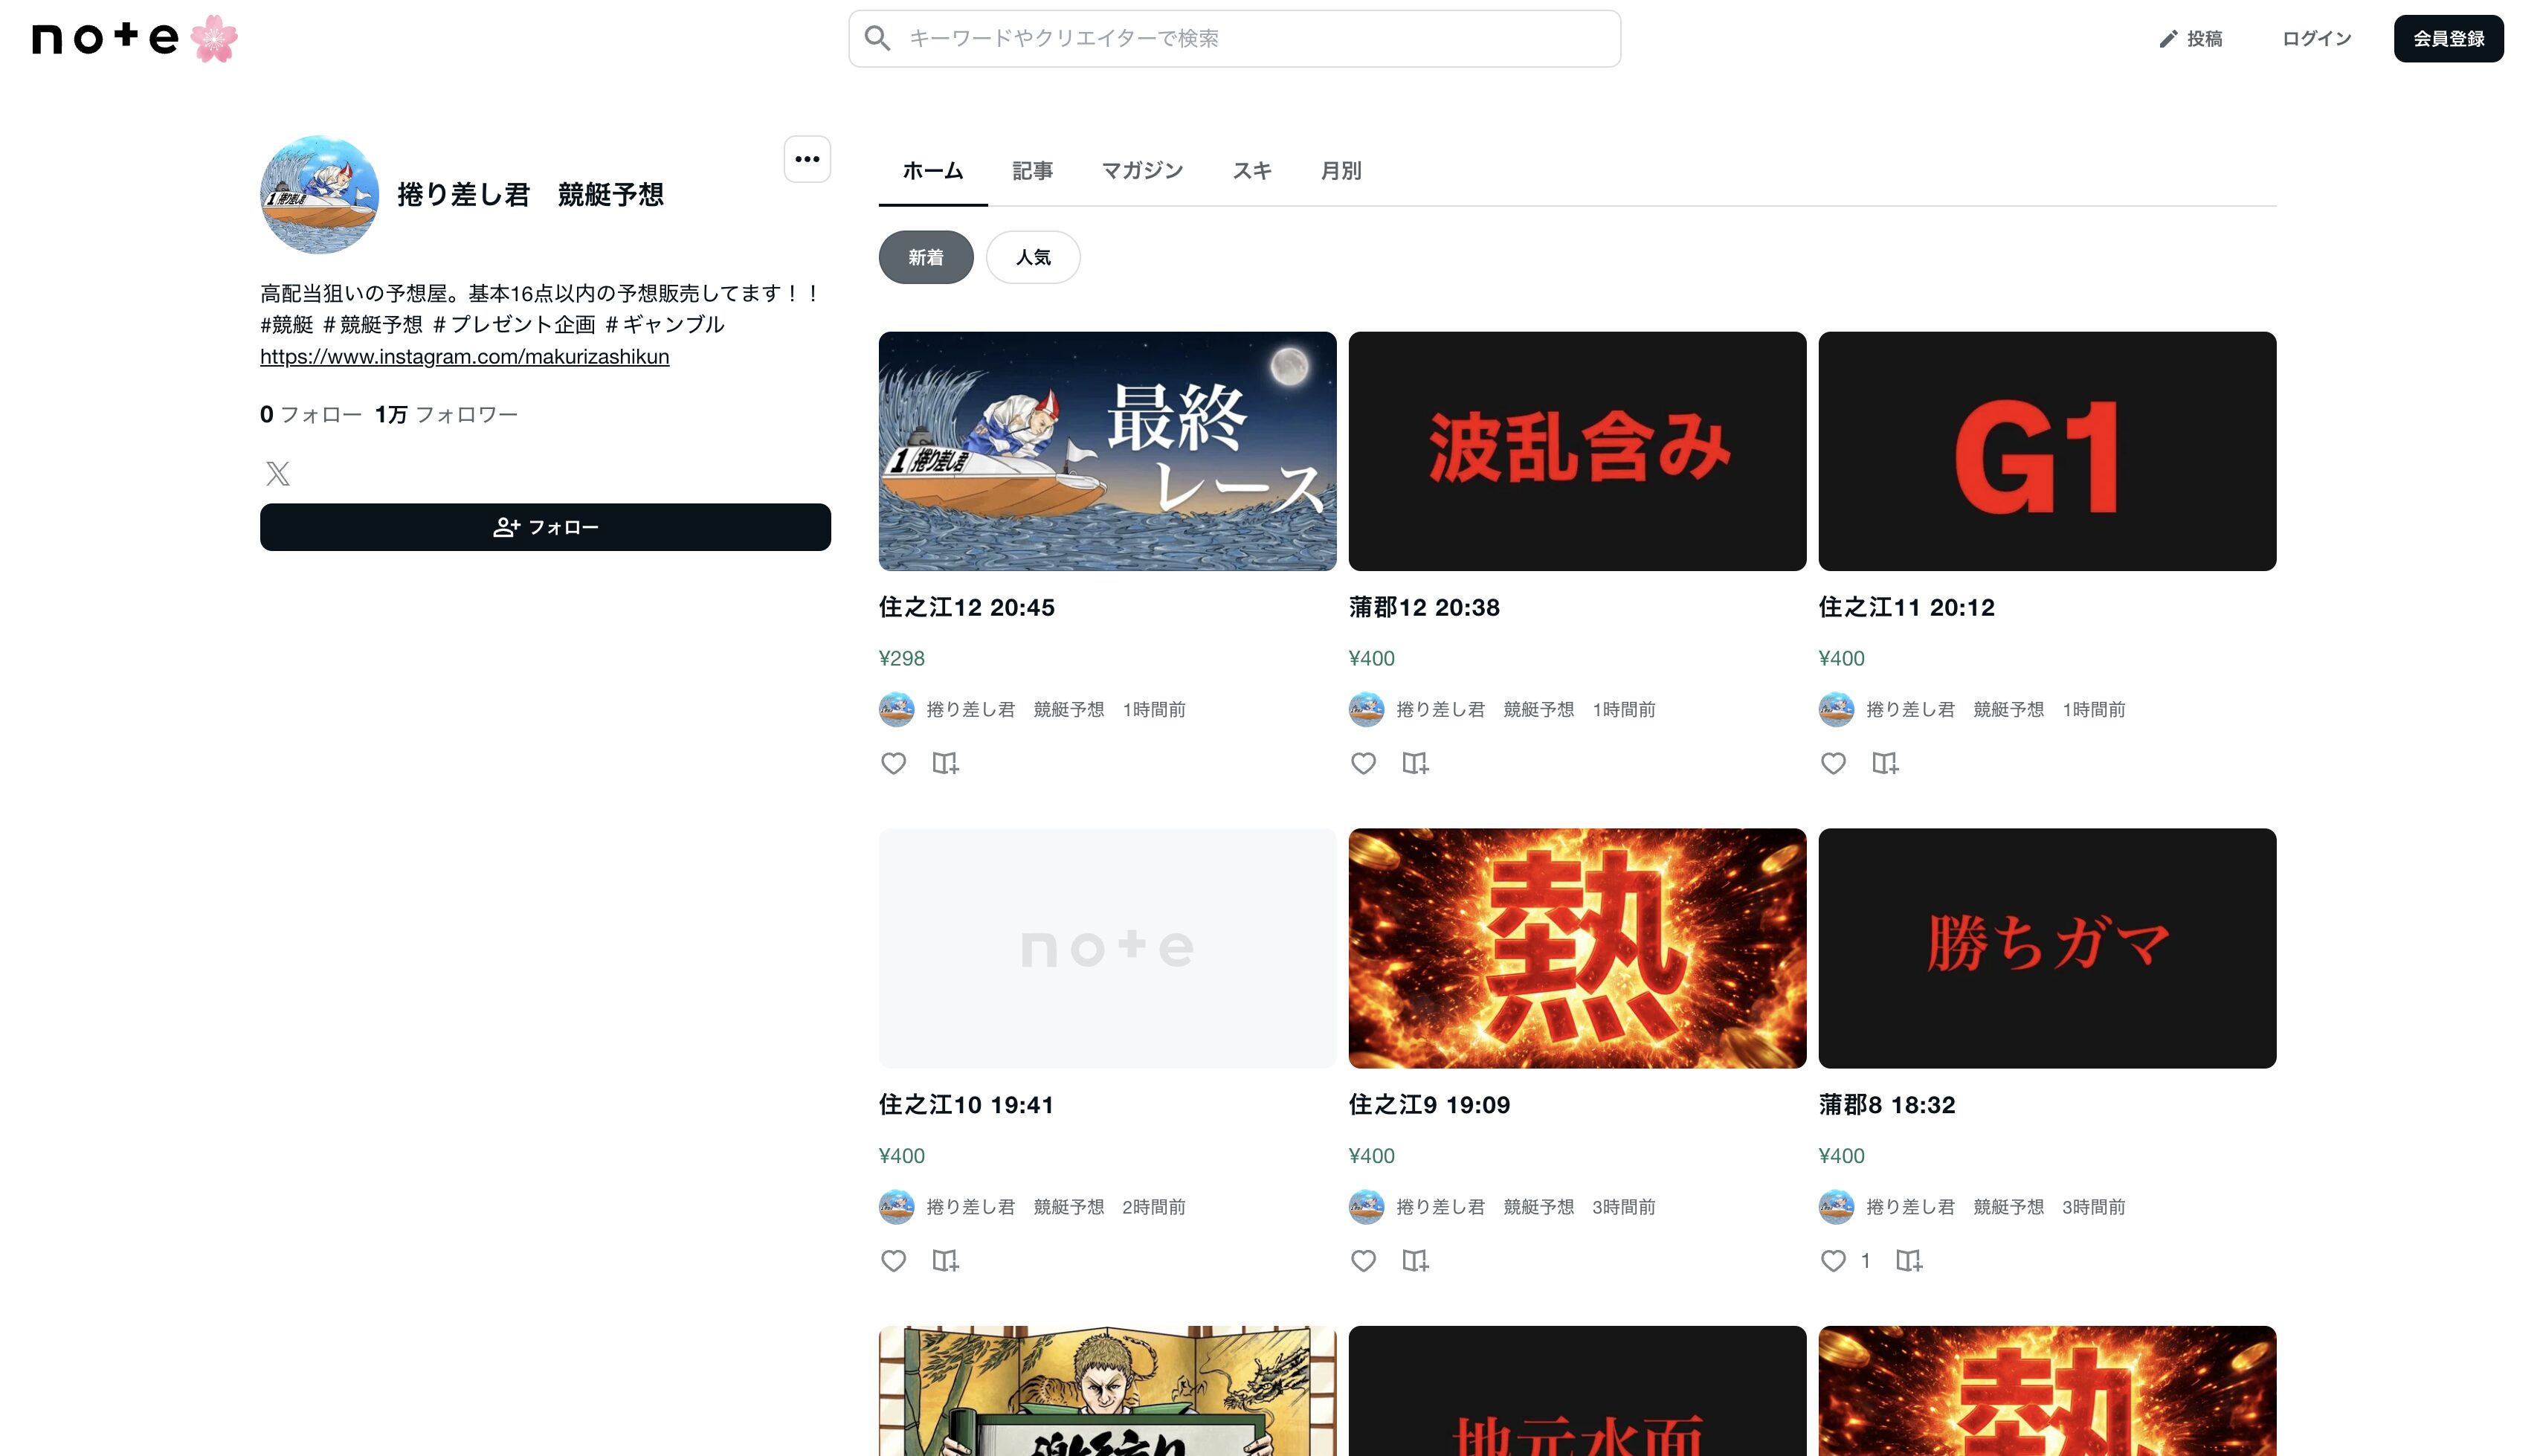Open the three-dot profile options menu
Viewport: 2540px width, 1456px height.
pyautogui.click(x=807, y=159)
